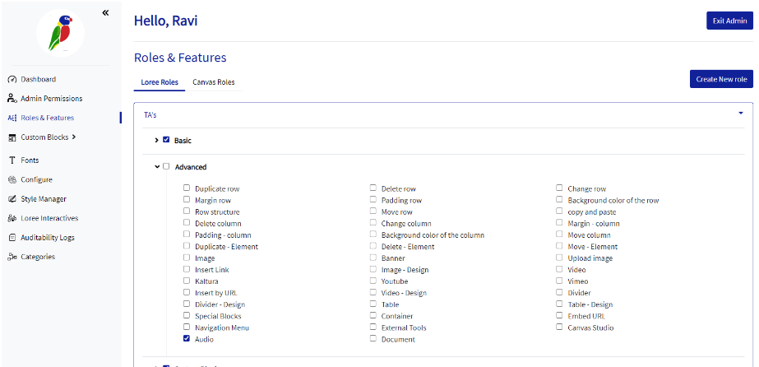Click the Exit Admin button

coord(729,21)
